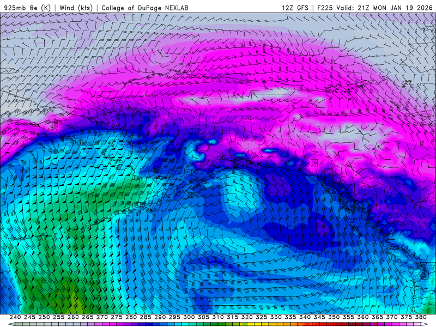Click the 365 color scale number
This screenshot has width=436, height=327.
tap(377, 317)
